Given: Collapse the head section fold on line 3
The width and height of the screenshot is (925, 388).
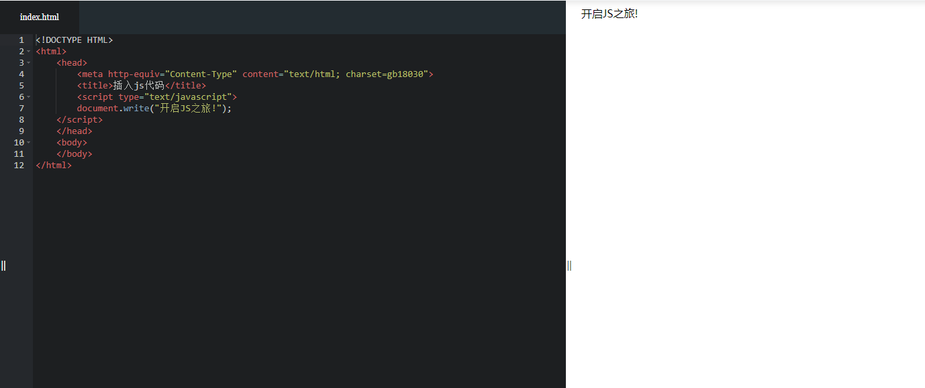Looking at the screenshot, I should tap(29, 63).
